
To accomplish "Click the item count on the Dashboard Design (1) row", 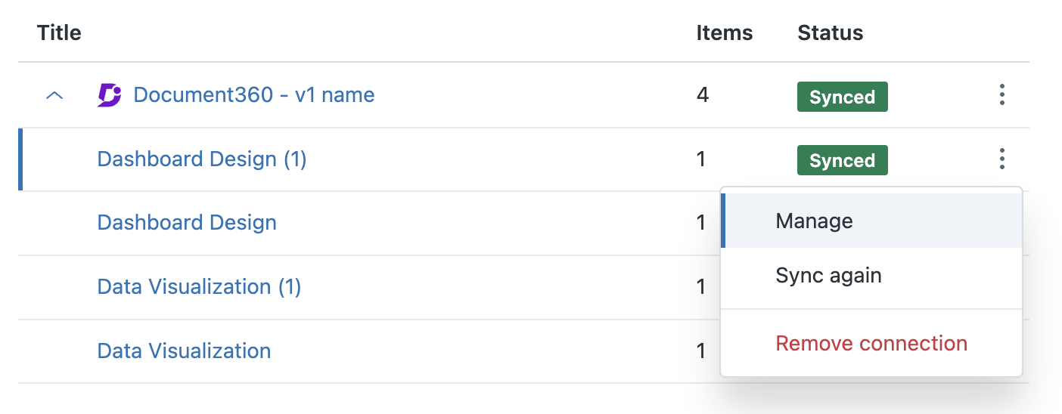I will [x=701, y=159].
